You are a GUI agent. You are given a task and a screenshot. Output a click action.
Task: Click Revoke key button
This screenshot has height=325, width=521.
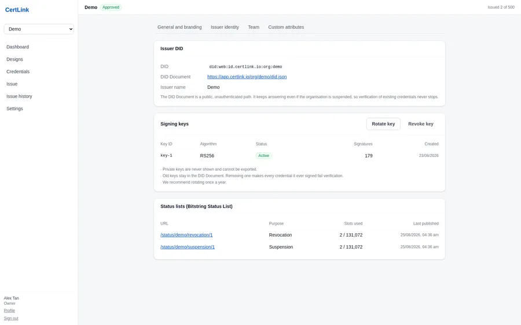[421, 124]
